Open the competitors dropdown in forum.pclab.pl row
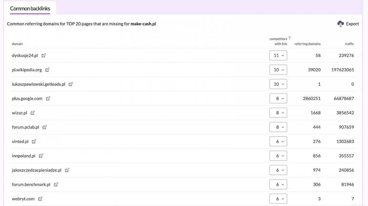 tap(278, 127)
